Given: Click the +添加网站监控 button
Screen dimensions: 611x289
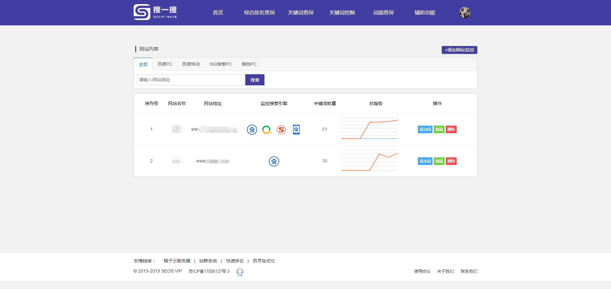Looking at the screenshot, I should click(459, 50).
